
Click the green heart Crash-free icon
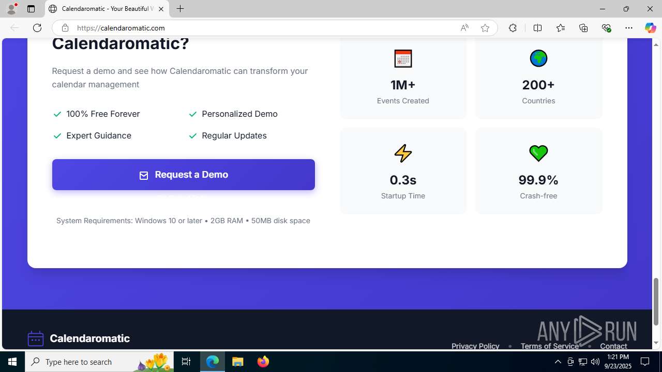(538, 153)
